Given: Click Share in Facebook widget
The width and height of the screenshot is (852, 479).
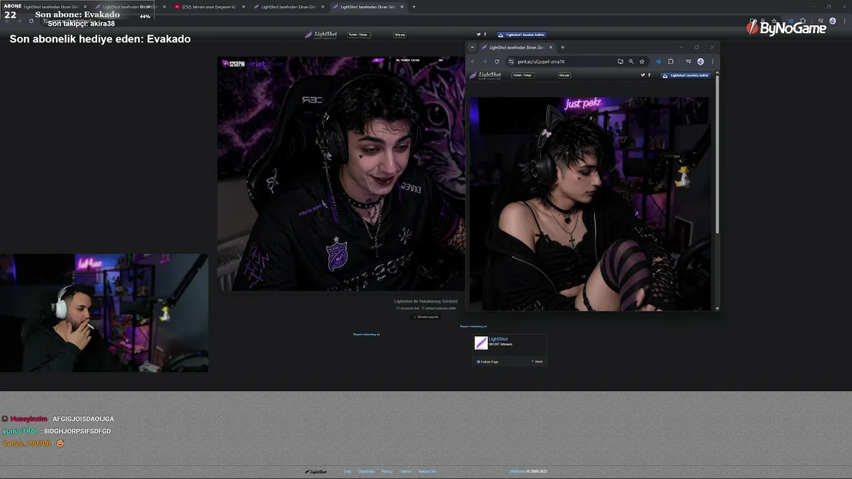Looking at the screenshot, I should click(537, 362).
